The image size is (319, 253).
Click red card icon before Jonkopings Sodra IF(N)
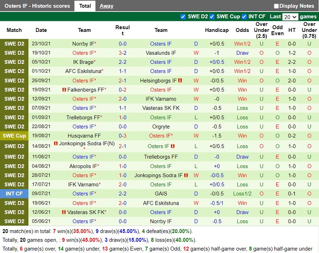tap(56, 144)
